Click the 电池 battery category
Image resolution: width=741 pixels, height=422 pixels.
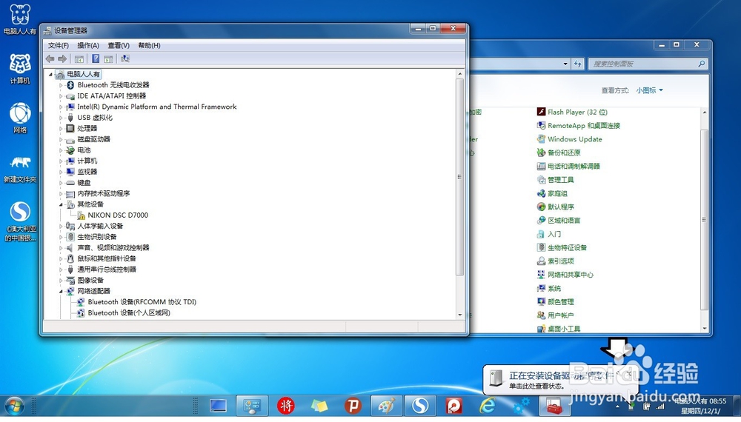84,150
